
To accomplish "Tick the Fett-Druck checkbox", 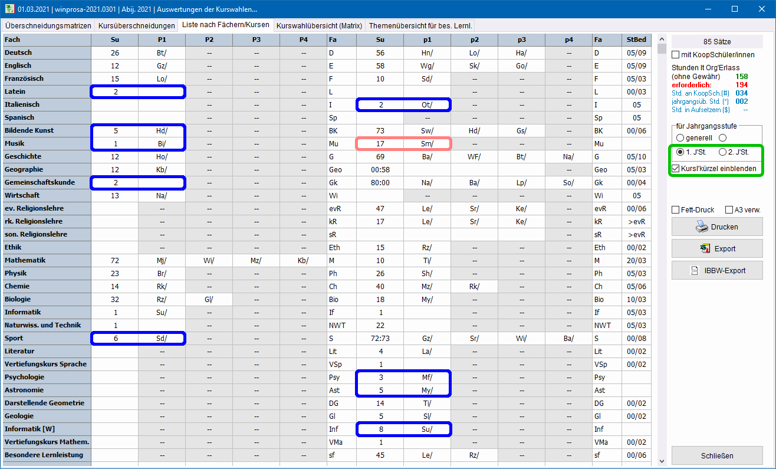I will coord(676,209).
